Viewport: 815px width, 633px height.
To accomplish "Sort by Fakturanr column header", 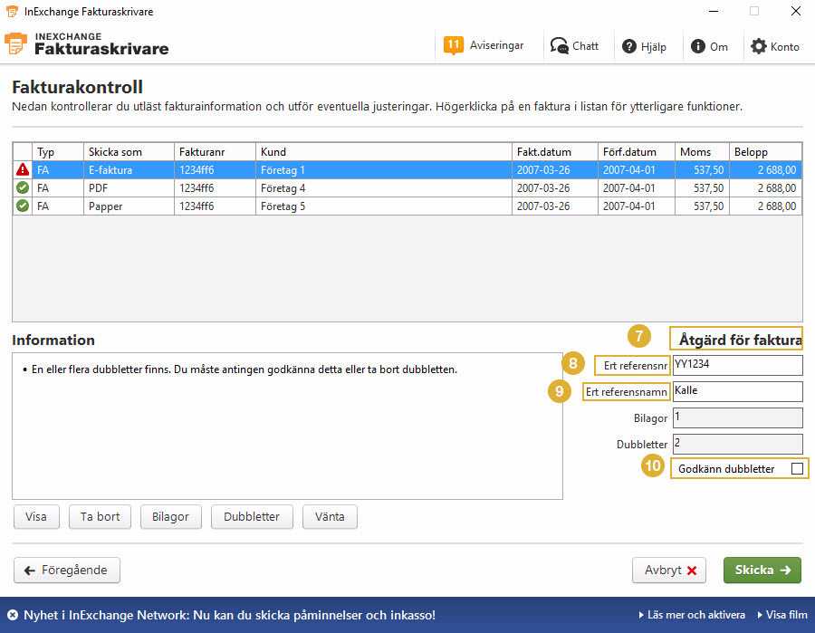I will pos(215,152).
